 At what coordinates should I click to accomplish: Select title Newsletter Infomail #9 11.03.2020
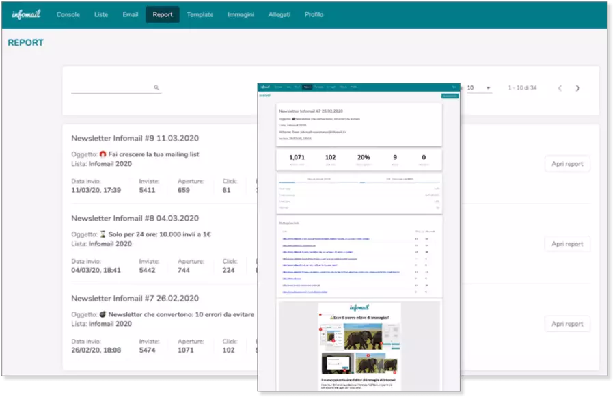(135, 138)
